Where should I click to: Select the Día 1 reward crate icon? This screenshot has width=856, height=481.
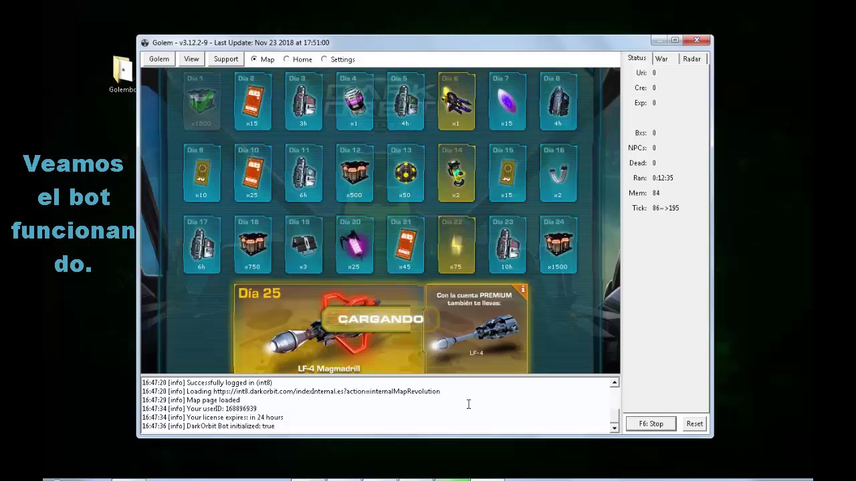coord(201,102)
